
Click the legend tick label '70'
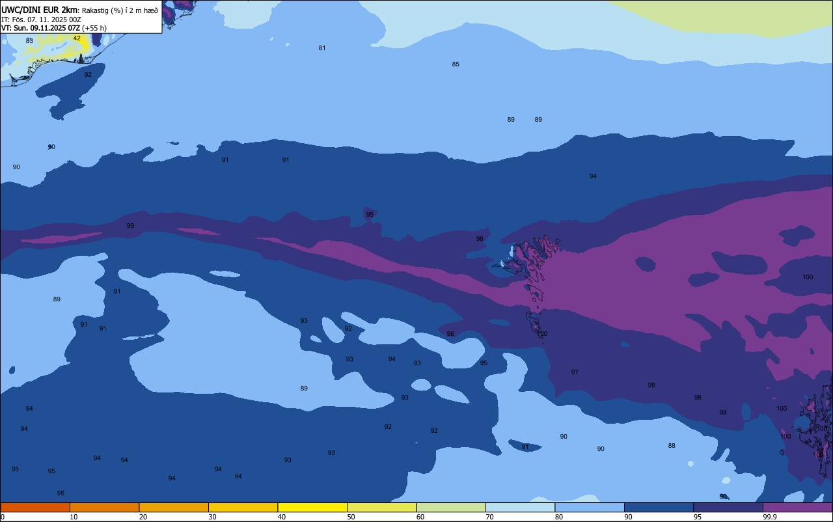pyautogui.click(x=489, y=517)
